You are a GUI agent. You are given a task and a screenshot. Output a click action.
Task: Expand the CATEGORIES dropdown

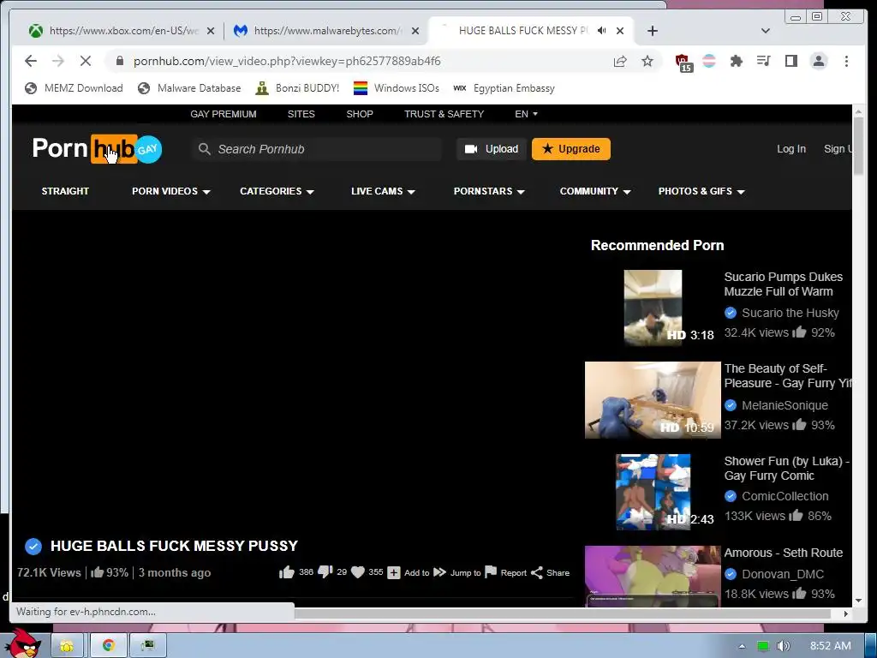277,191
